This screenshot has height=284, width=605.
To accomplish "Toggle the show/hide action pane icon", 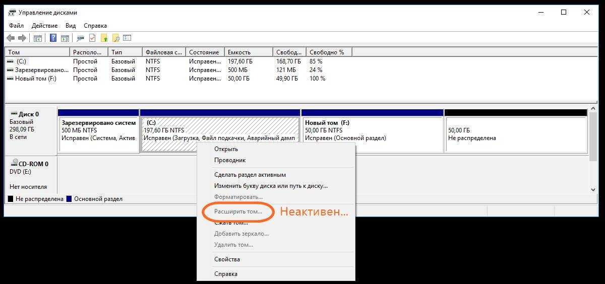I will click(65, 38).
